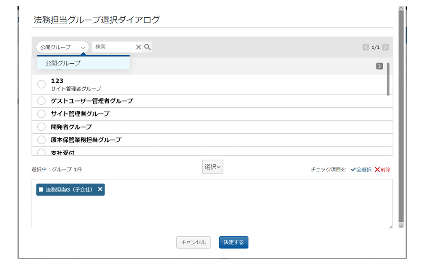Image resolution: width=425 pixels, height=262 pixels.
Task: Click the red 削除 link
Action: coord(385,170)
